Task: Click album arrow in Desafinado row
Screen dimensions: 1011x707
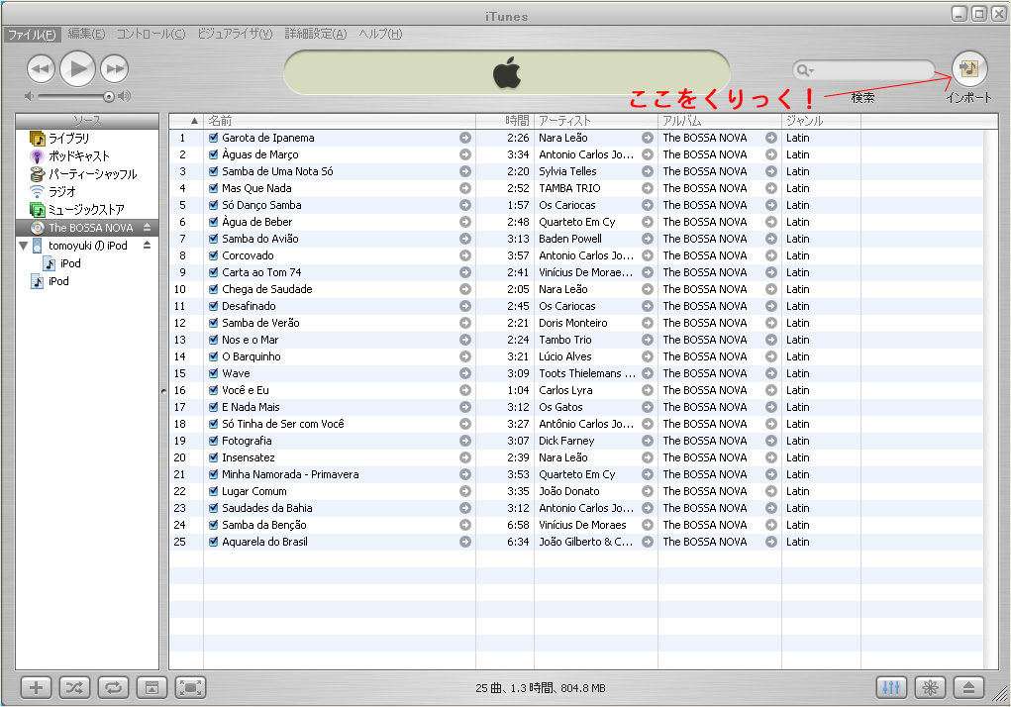Action: [x=771, y=306]
